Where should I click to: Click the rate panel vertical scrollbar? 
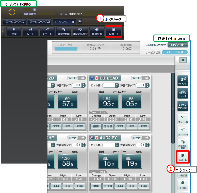click(173, 108)
